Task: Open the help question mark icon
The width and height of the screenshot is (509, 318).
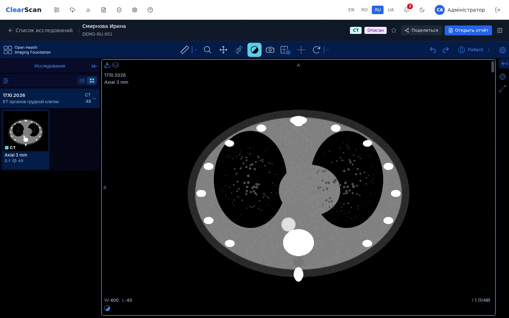Action: (x=150, y=10)
